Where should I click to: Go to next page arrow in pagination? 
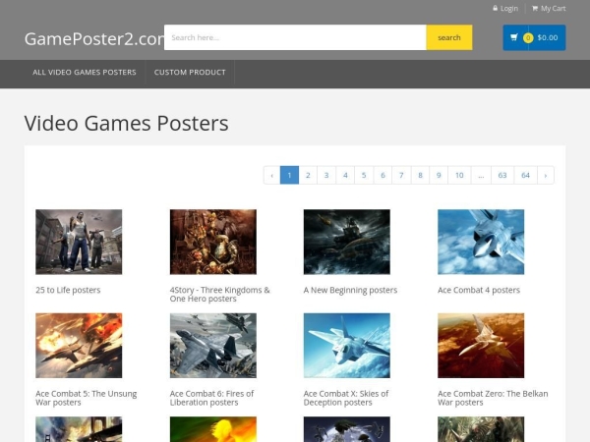tap(546, 175)
